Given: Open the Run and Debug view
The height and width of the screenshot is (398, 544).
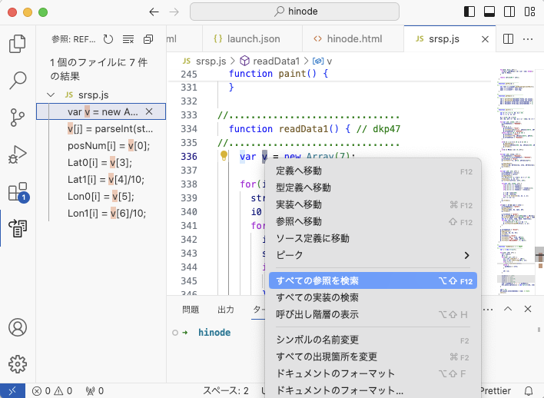Looking at the screenshot, I should point(18,154).
